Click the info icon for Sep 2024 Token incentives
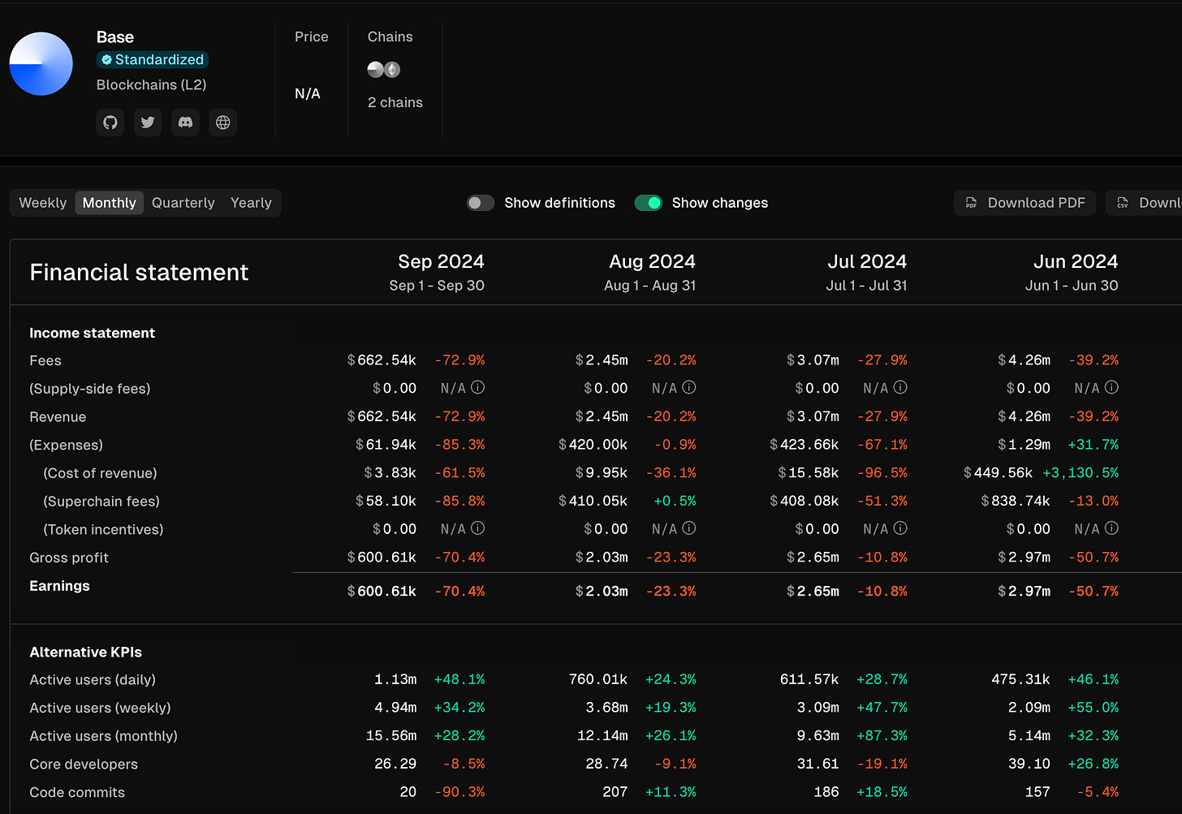Screen dimensions: 1182x814 pyautogui.click(x=478, y=528)
